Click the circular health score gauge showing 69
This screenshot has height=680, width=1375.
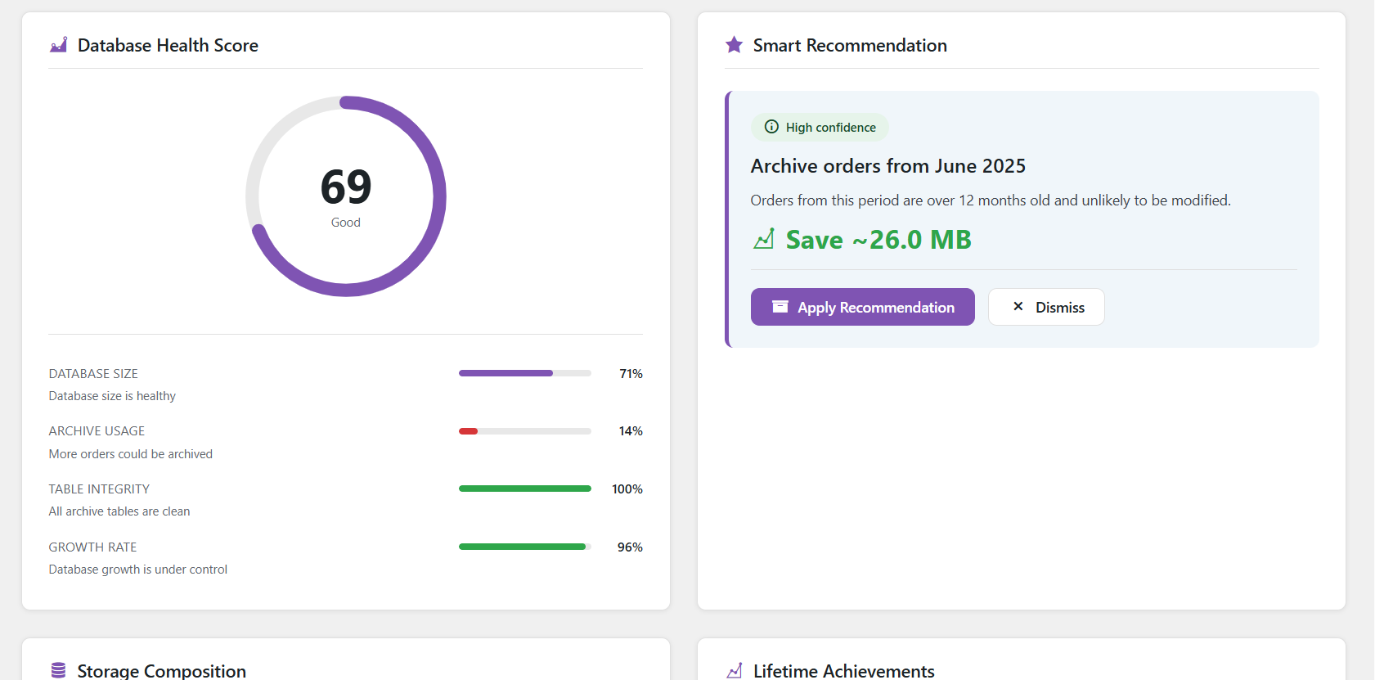[346, 196]
